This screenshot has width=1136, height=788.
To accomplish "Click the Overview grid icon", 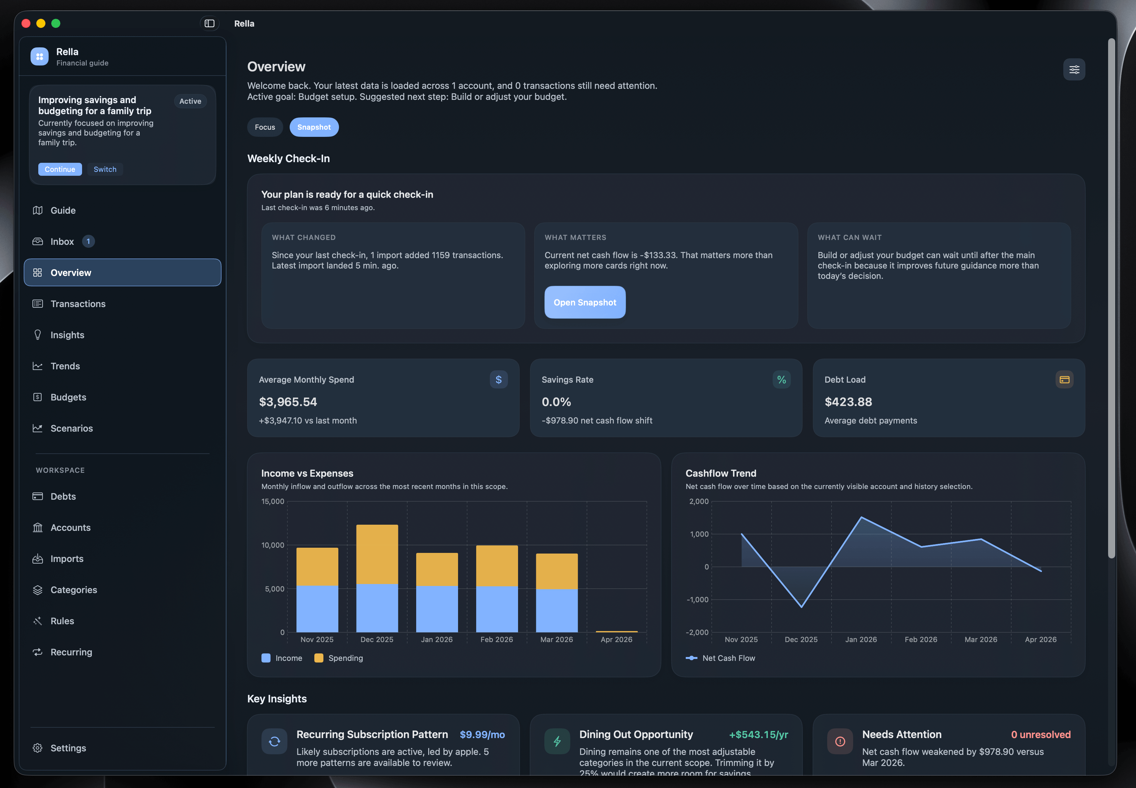I will pyautogui.click(x=38, y=272).
